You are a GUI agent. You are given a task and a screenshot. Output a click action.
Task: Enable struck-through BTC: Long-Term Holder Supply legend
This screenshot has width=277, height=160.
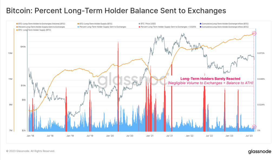95,24
